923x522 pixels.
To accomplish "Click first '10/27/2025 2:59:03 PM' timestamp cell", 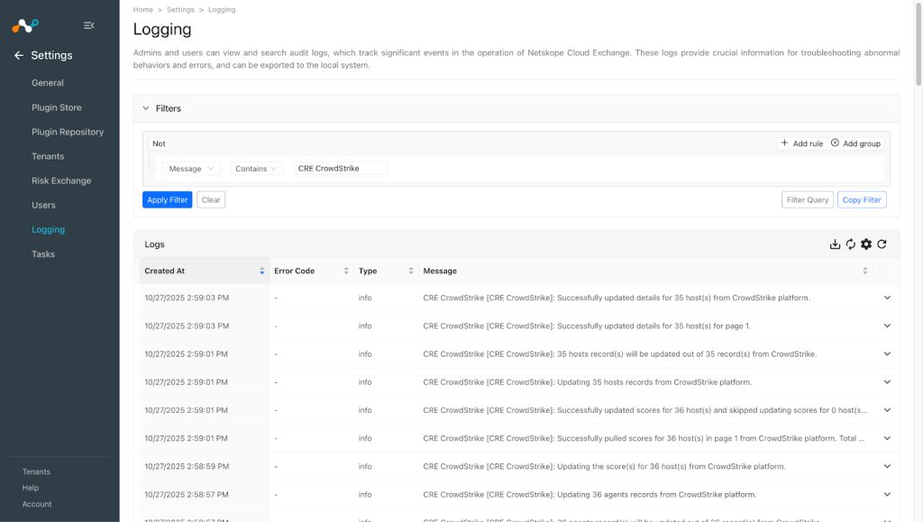I will point(187,298).
